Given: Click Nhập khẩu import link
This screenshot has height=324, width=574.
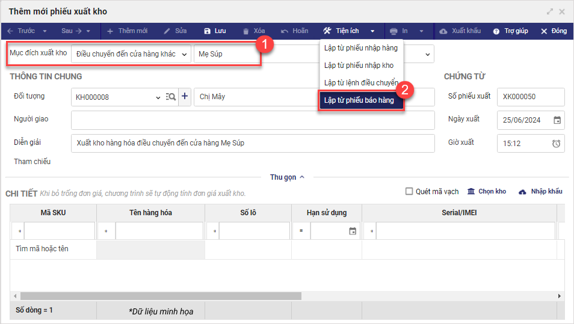Looking at the screenshot, I should (x=540, y=191).
